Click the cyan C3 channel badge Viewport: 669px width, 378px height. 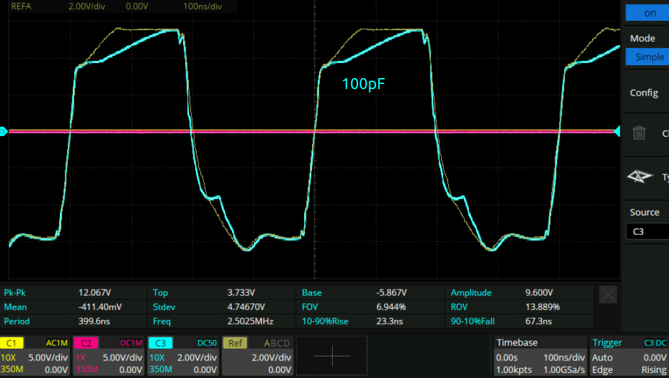click(x=160, y=343)
